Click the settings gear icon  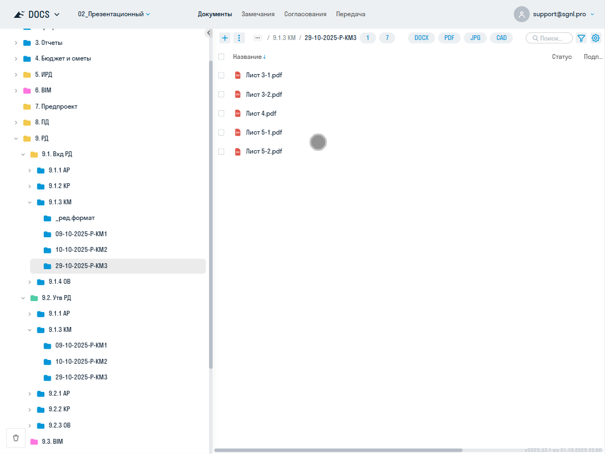(595, 38)
